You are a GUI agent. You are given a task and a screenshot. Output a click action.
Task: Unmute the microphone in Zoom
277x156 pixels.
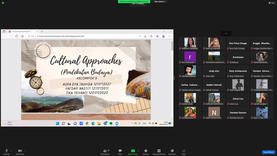click(x=6, y=152)
